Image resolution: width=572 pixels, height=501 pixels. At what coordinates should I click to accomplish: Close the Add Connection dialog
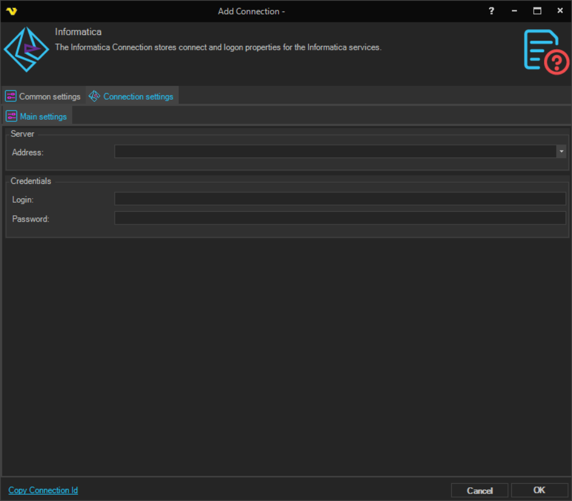[x=560, y=11]
